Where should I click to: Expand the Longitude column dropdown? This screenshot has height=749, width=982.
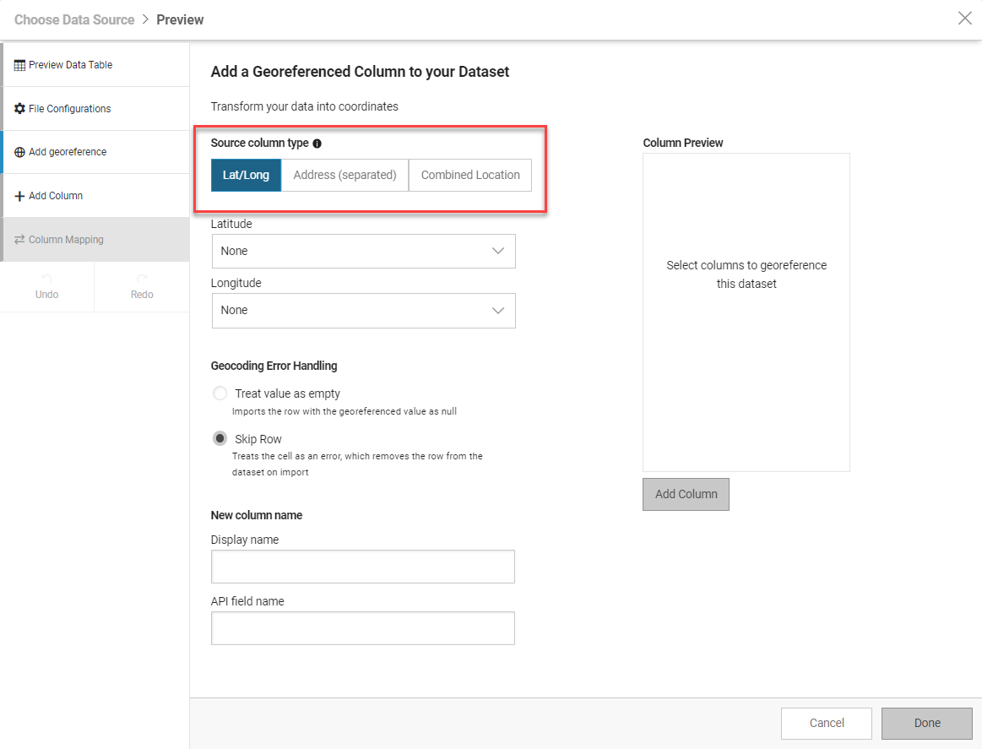(363, 310)
